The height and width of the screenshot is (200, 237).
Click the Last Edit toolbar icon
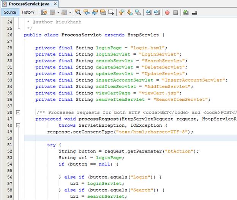tap(44, 13)
